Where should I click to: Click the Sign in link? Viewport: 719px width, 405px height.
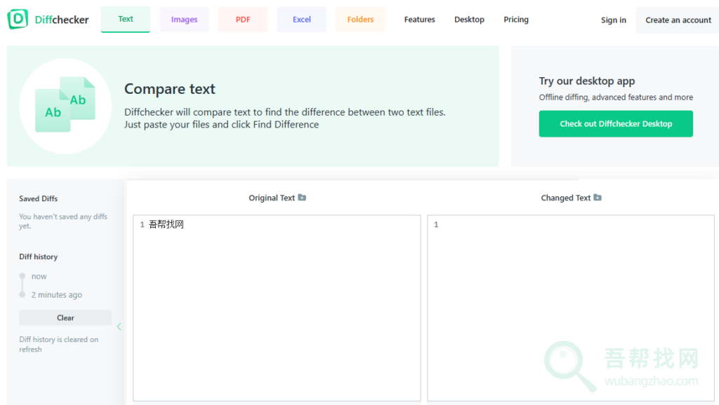pyautogui.click(x=613, y=20)
